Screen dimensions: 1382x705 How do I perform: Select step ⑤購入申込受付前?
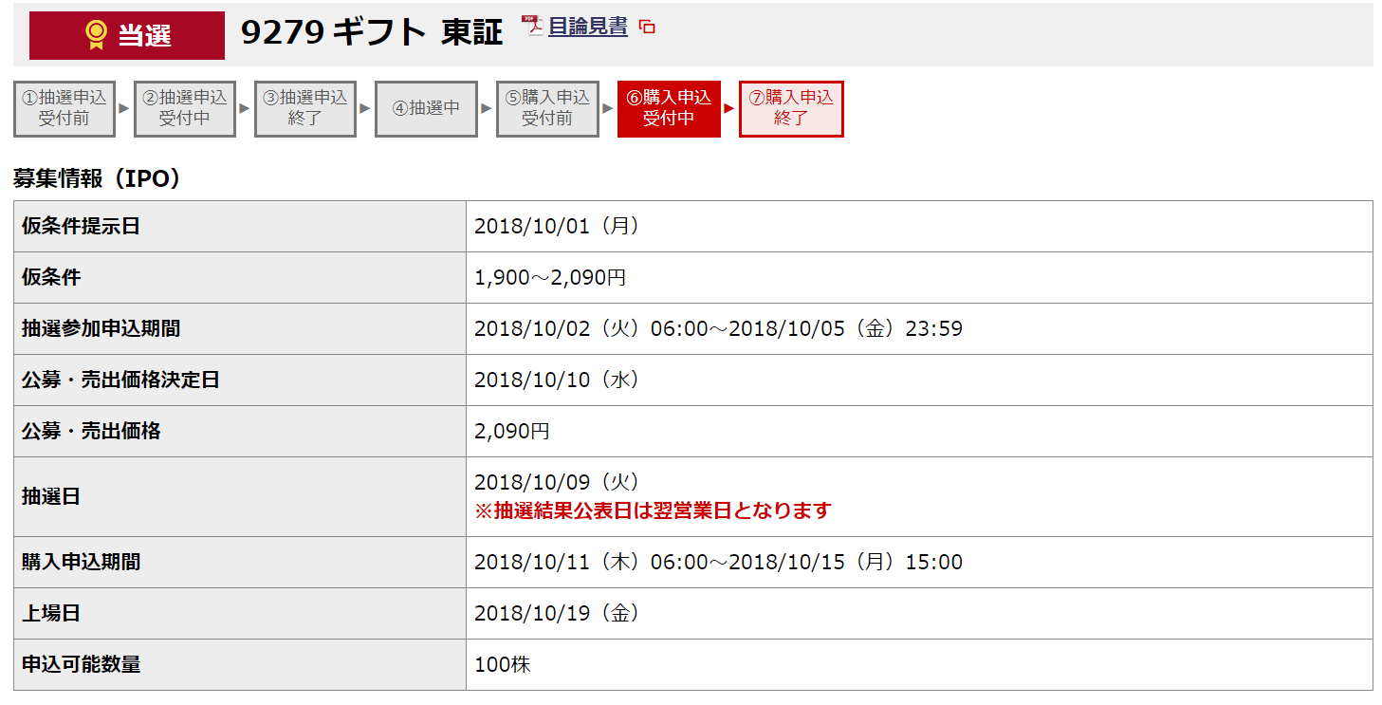tap(547, 109)
